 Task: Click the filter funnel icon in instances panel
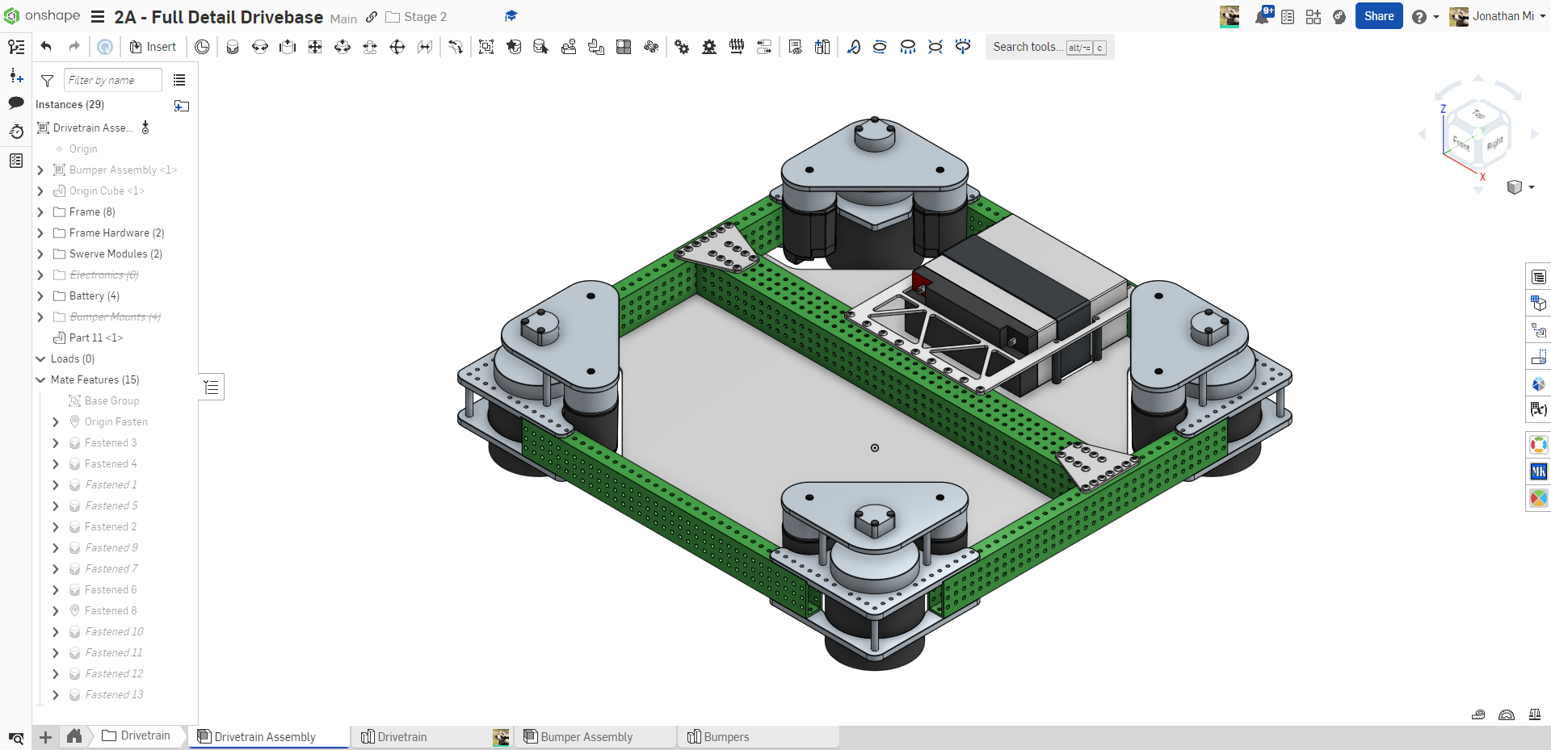point(48,81)
